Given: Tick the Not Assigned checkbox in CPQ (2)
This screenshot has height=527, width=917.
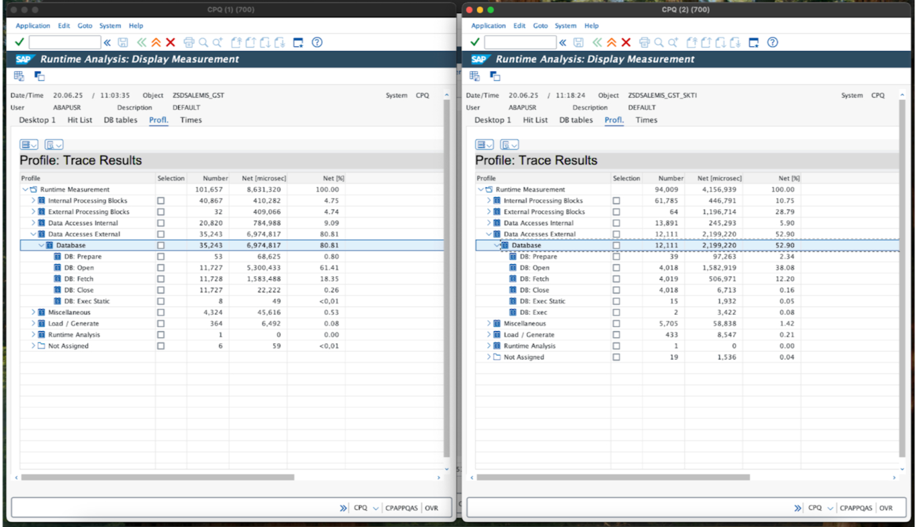Looking at the screenshot, I should (616, 357).
